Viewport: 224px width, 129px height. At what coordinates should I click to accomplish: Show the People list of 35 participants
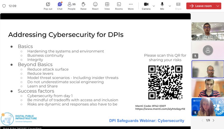tap(72, 6)
